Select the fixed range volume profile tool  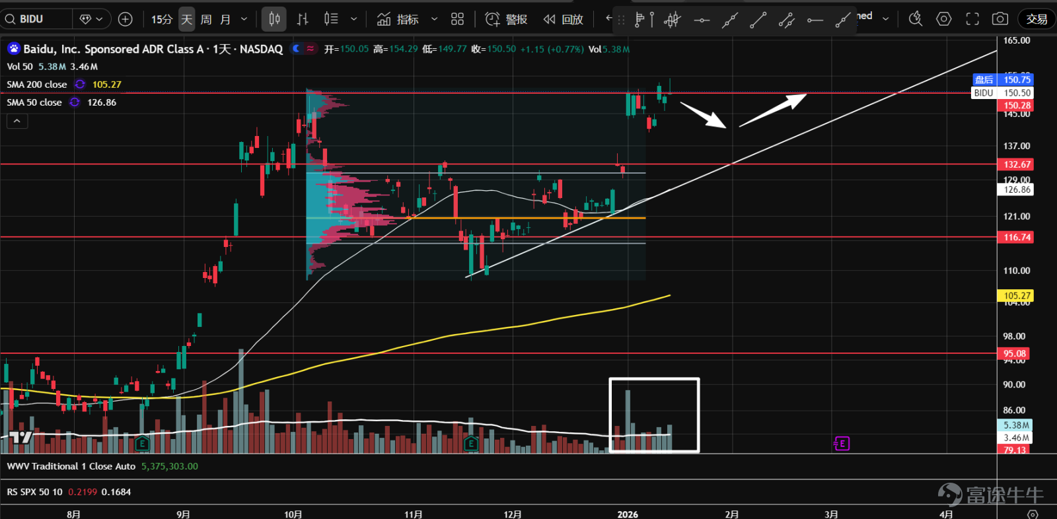(x=643, y=20)
